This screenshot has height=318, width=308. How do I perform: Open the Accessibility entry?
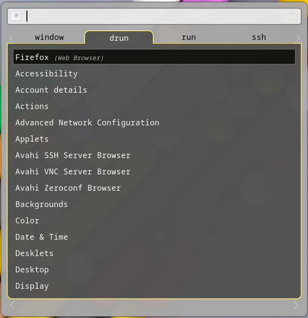[46, 73]
